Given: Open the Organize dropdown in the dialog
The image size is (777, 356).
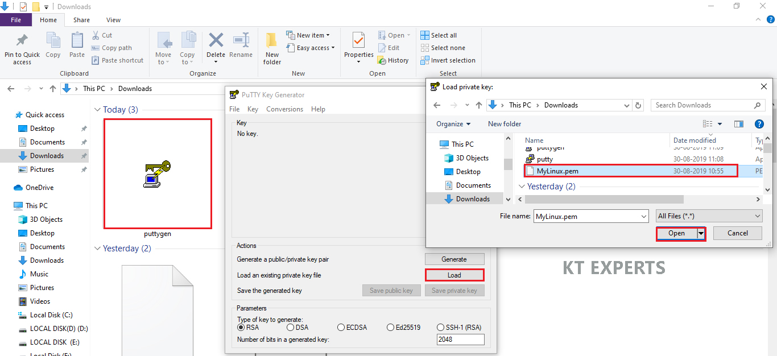Looking at the screenshot, I should pos(453,124).
